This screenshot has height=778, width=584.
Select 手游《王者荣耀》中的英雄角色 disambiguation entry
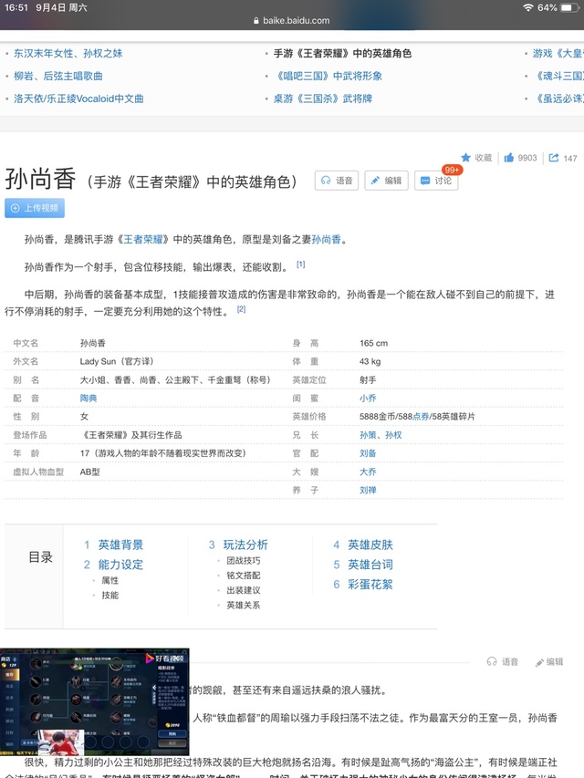[x=343, y=53]
